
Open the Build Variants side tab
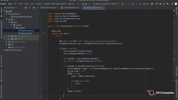pyautogui.click(x=1, y=91)
